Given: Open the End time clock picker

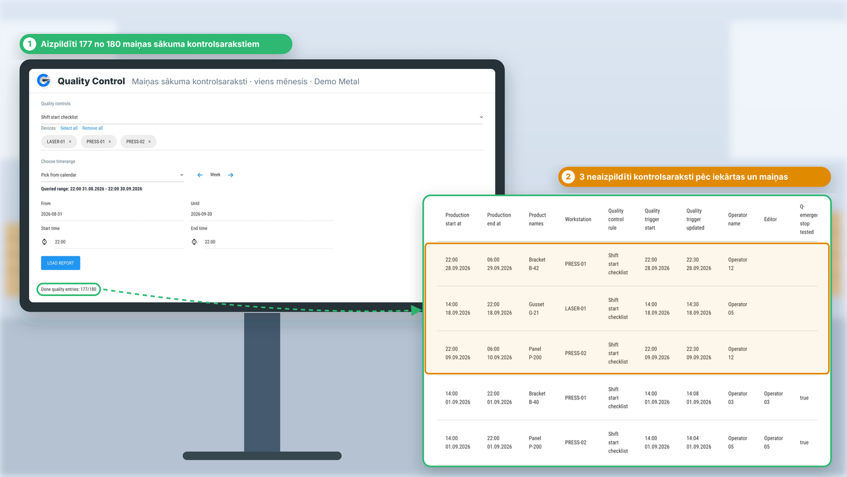Looking at the screenshot, I should pos(194,242).
